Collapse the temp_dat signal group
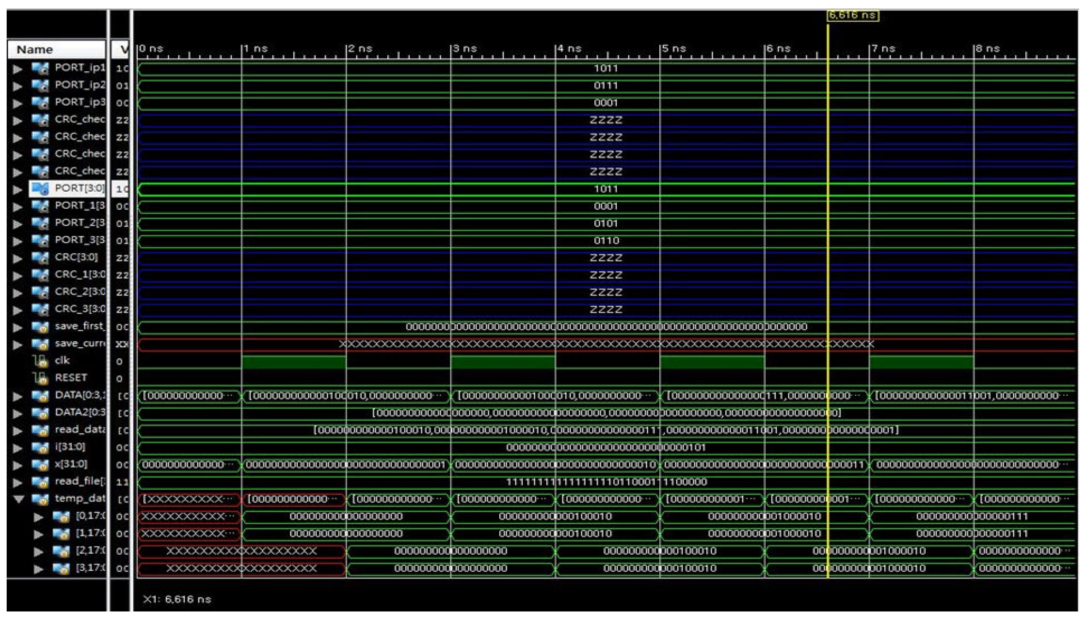1086x620 pixels. coord(18,499)
